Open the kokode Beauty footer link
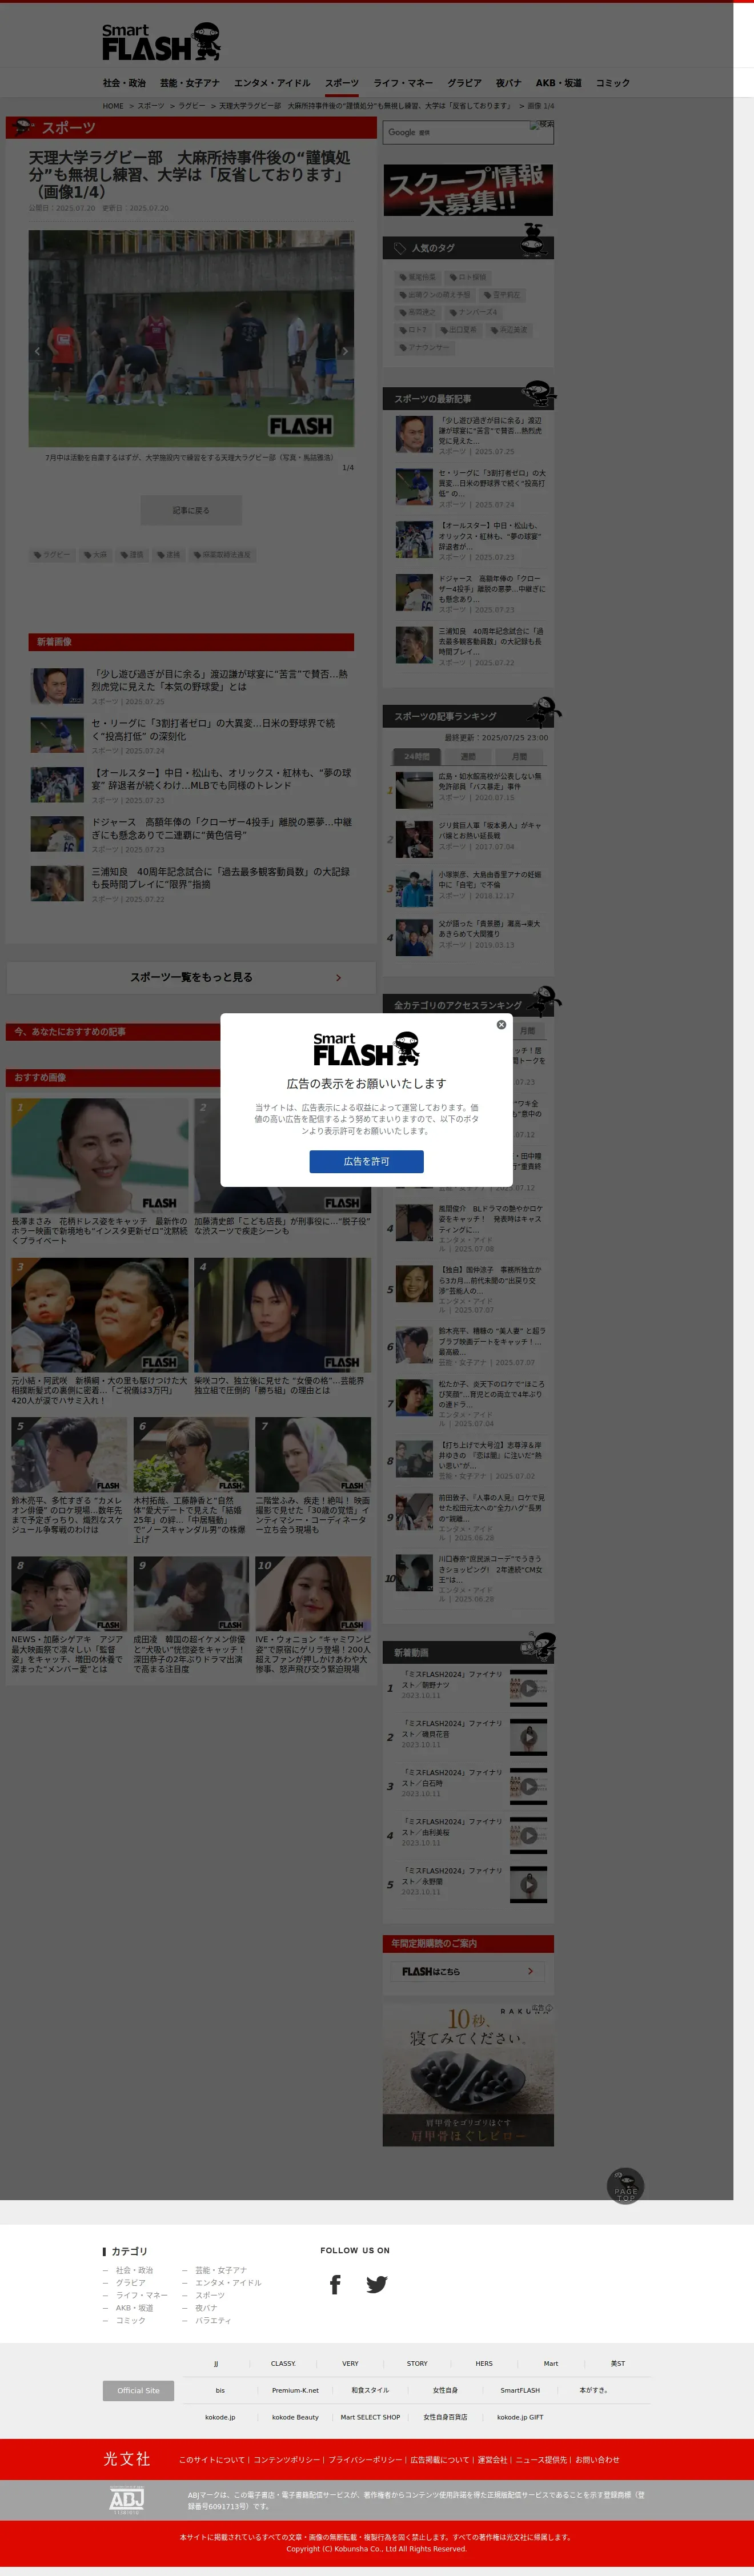This screenshot has width=754, height=2576. tap(295, 2417)
